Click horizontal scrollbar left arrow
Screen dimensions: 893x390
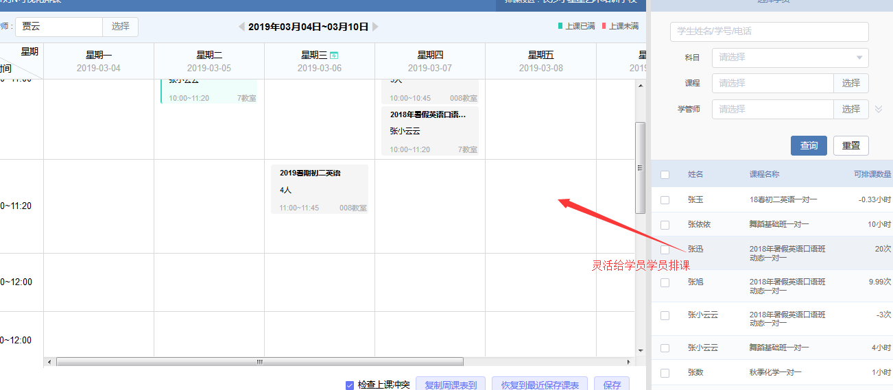click(x=49, y=361)
